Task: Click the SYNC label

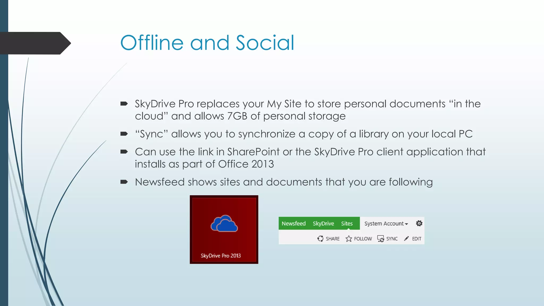Action: coord(392,239)
